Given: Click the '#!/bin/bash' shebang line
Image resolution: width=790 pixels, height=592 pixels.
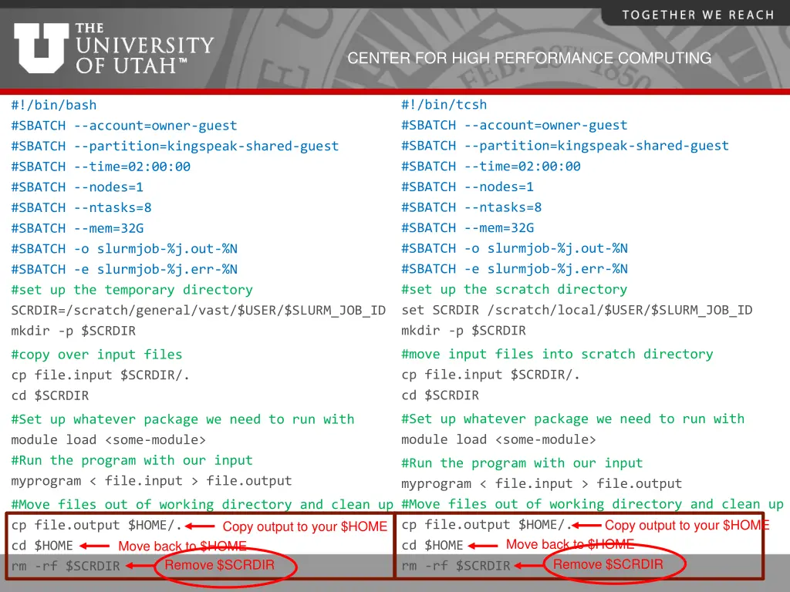Looking at the screenshot, I should (54, 105).
